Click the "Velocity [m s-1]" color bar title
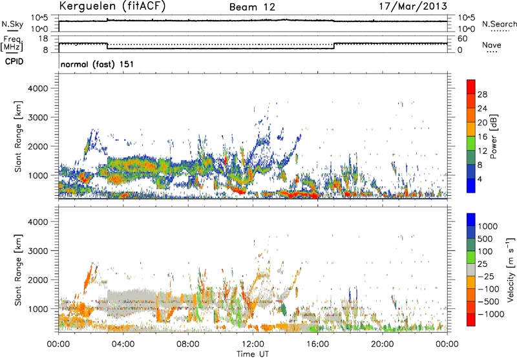The height and width of the screenshot is (358, 517). pyautogui.click(x=511, y=269)
